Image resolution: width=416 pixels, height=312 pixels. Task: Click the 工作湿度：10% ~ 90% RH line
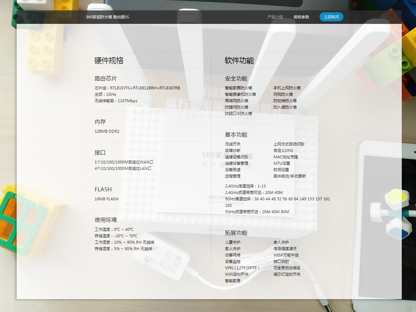pos(124,242)
